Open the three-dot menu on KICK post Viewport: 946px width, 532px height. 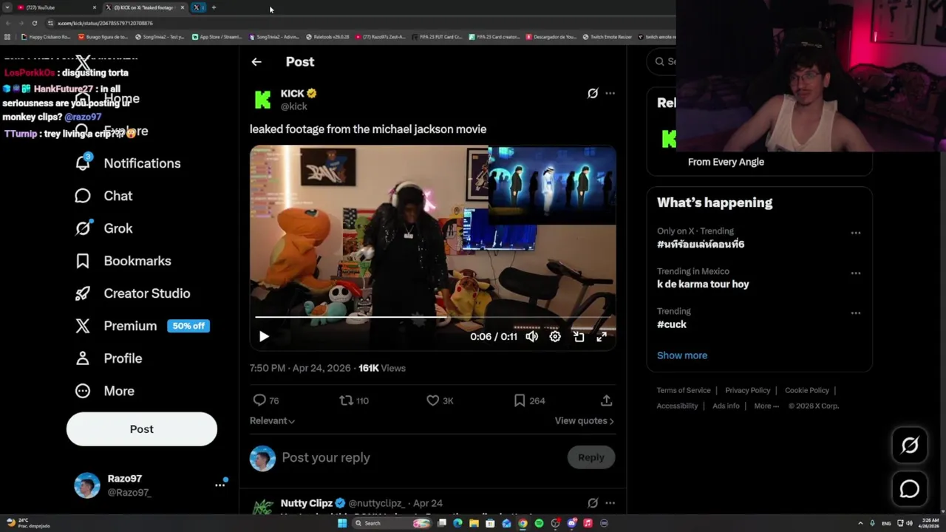(x=610, y=93)
